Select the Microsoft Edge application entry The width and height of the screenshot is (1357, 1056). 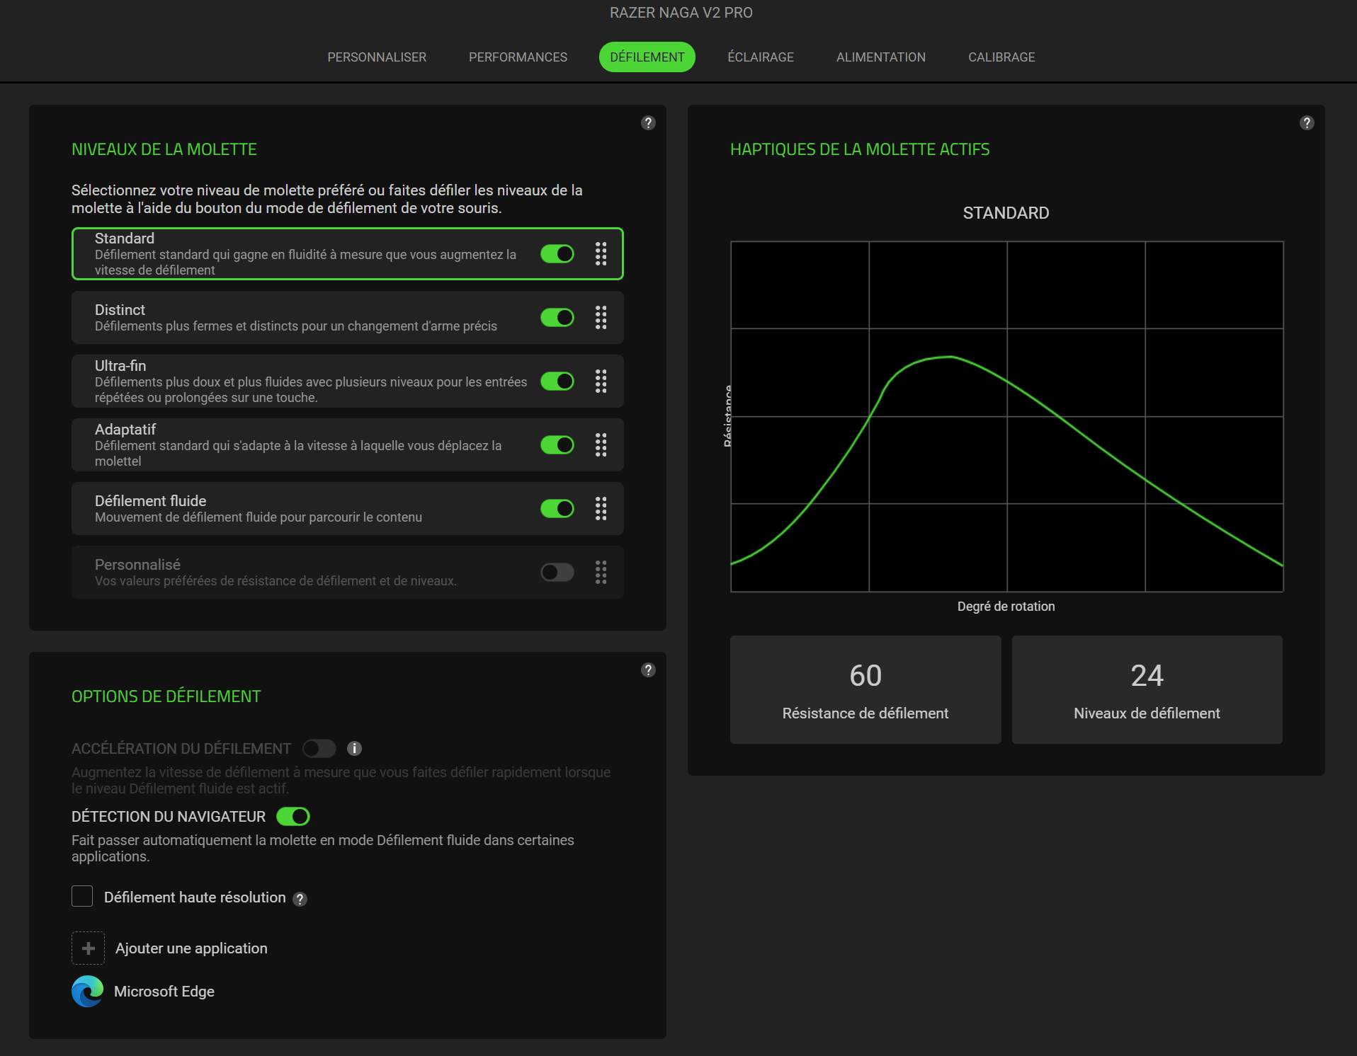click(x=164, y=992)
